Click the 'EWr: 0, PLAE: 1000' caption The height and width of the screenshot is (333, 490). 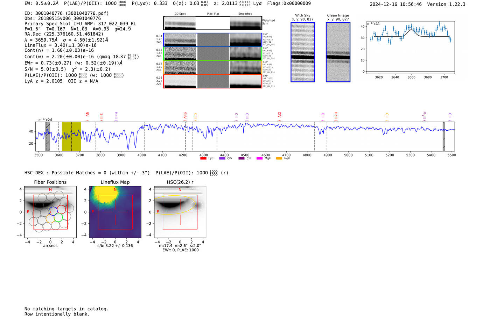coord(181,250)
